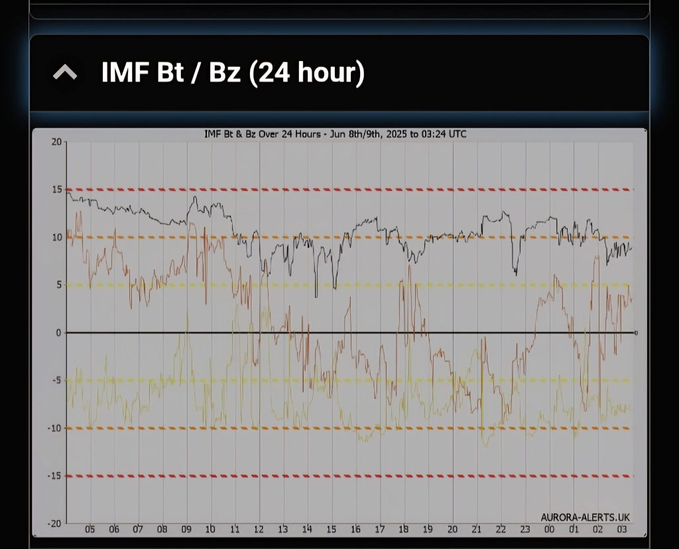
Task: Select the 00 midnight marker on the time axis
Action: pos(549,530)
